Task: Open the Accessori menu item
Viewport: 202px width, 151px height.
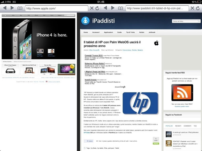Action: click(96, 32)
